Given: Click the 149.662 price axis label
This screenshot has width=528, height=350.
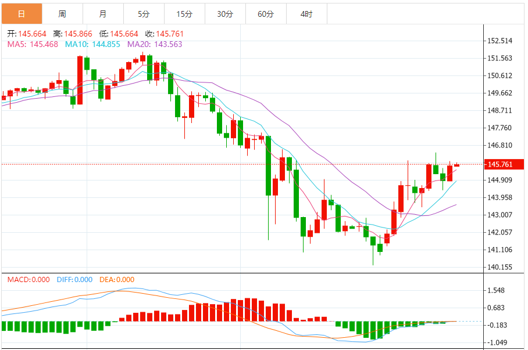Looking at the screenshot, I should pyautogui.click(x=500, y=93).
